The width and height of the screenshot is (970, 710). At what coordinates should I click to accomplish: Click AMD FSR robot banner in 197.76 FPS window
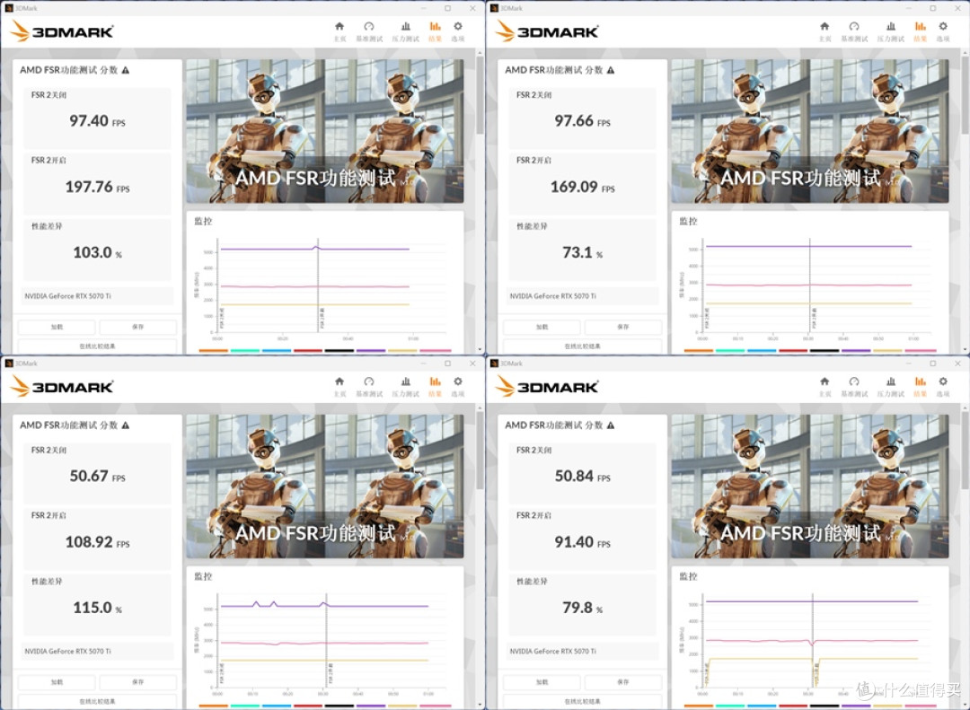(x=325, y=131)
